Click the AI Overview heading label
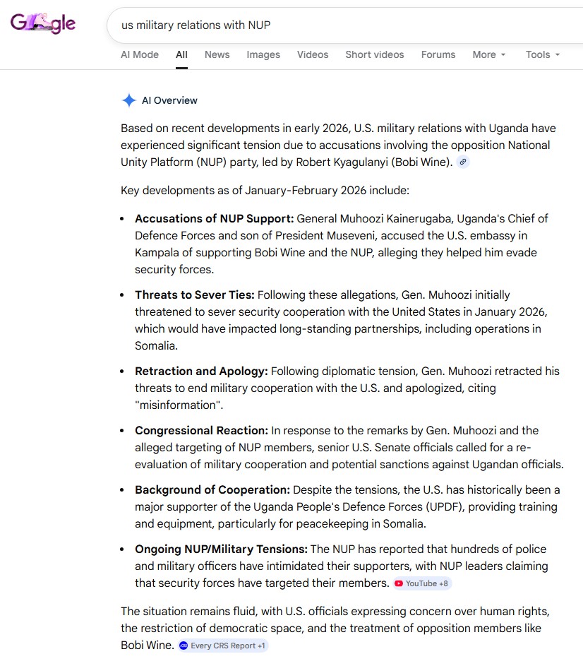Screen dimensions: 583x666 (169, 100)
